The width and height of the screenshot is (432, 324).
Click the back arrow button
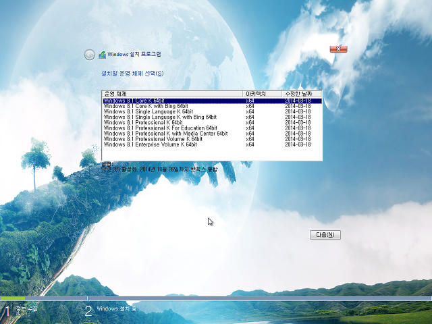(x=90, y=55)
